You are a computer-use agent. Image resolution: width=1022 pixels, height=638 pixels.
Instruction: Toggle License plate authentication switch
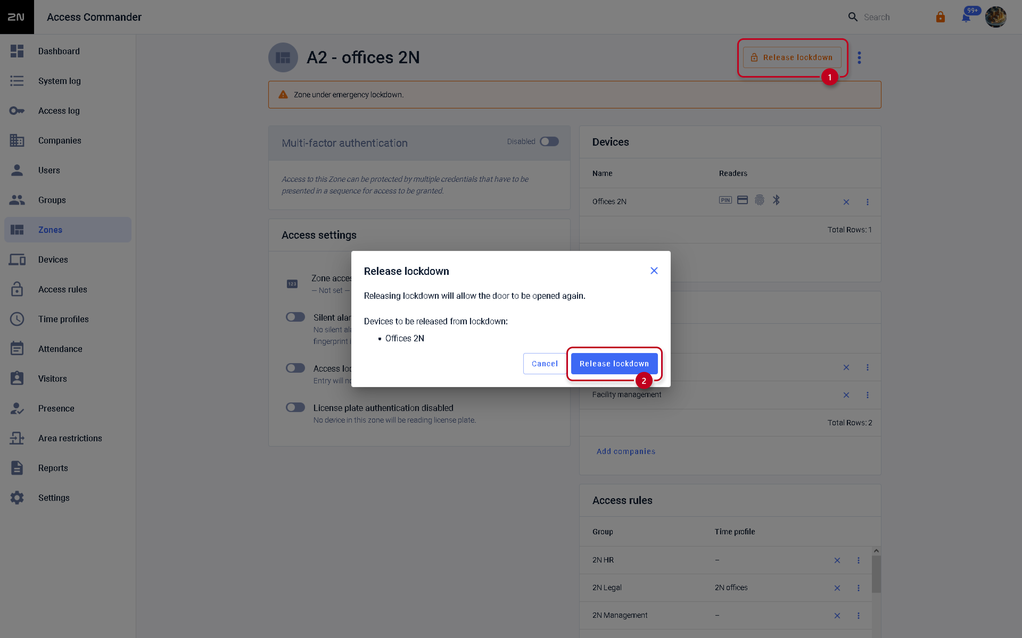click(295, 407)
